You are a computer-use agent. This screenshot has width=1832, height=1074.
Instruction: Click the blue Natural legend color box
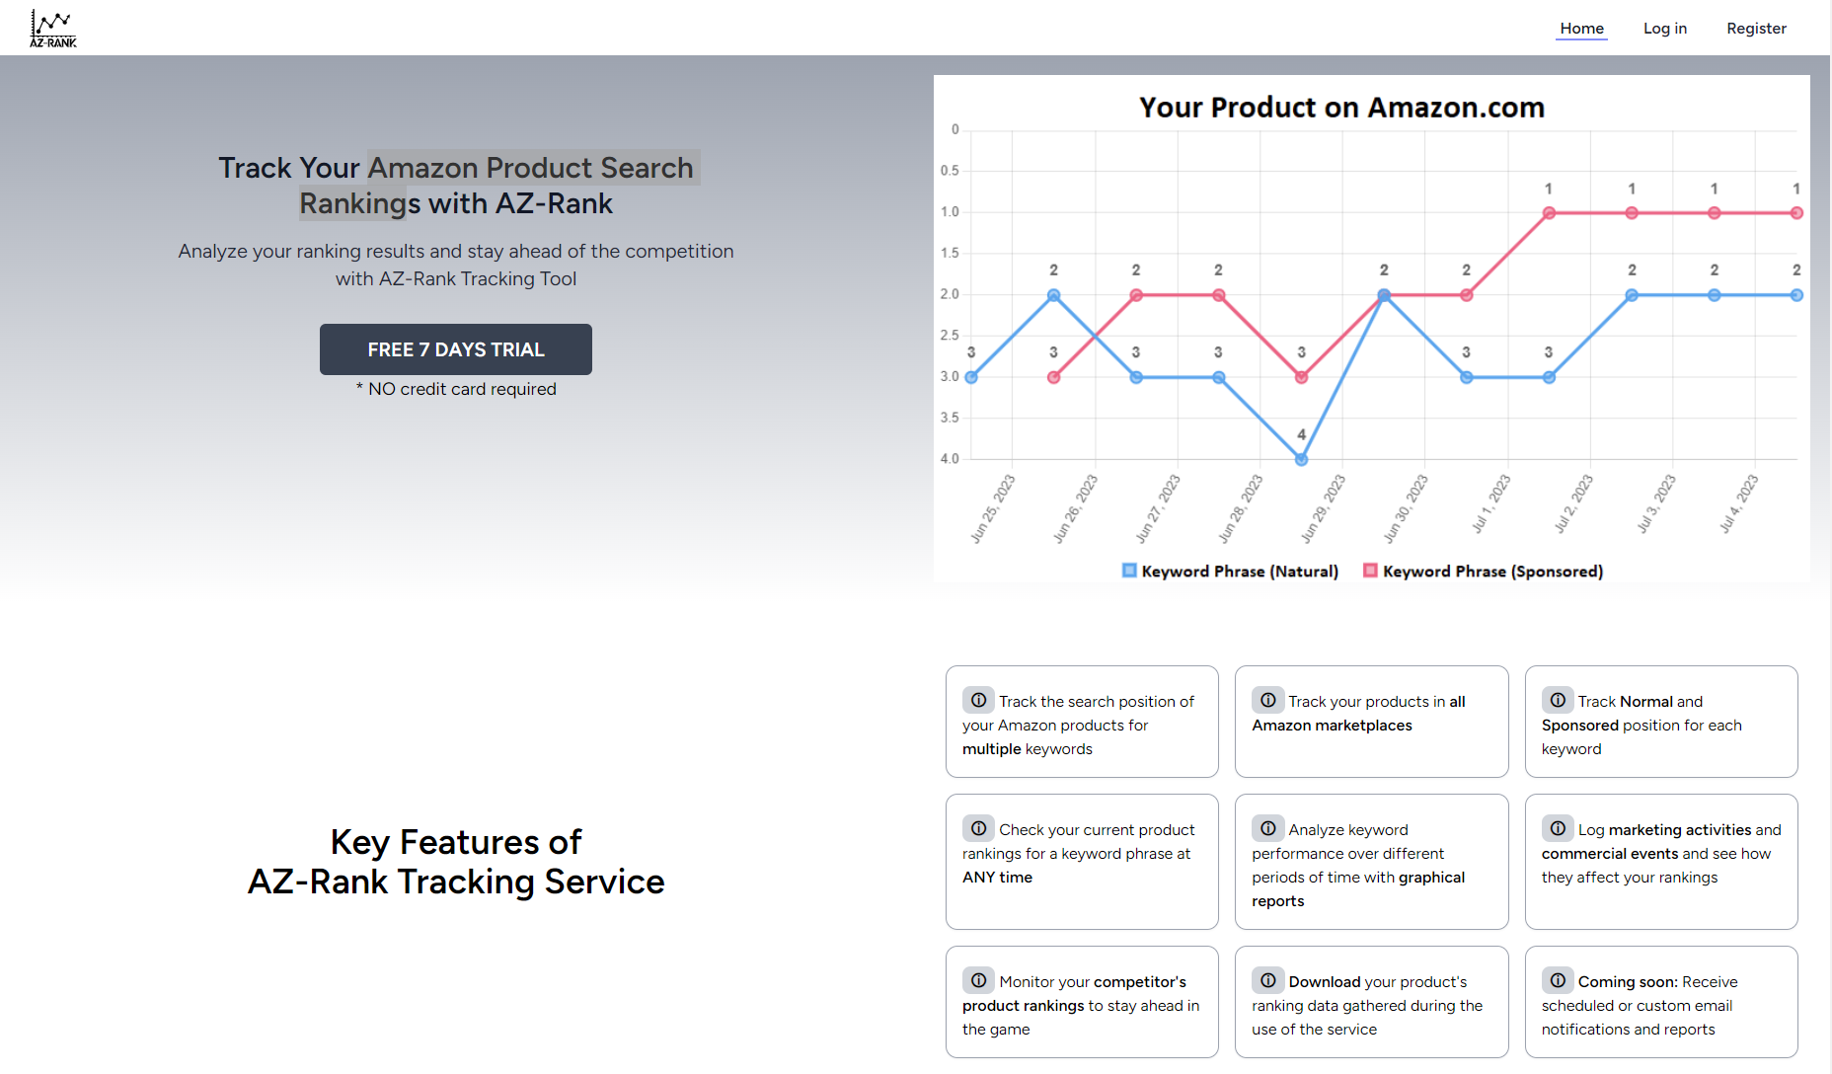click(x=1129, y=571)
